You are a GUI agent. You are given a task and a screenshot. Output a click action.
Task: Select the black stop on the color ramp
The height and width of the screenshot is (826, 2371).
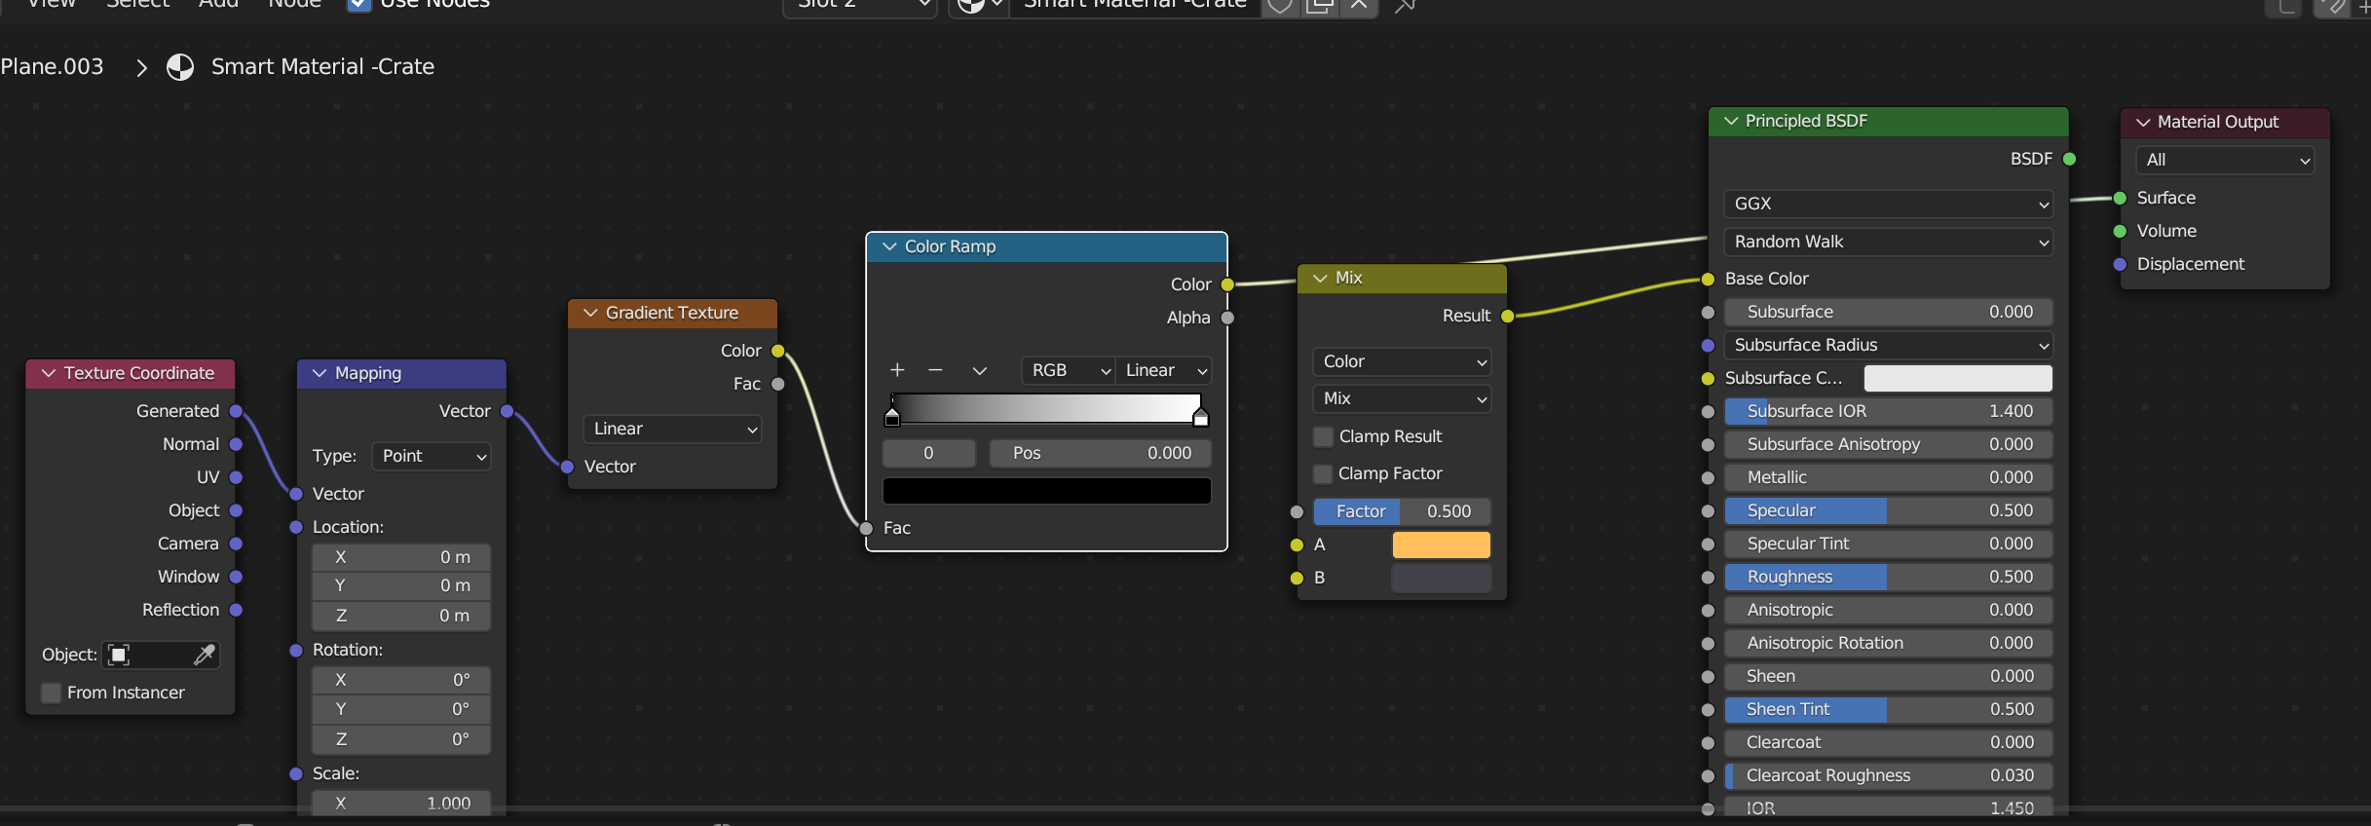click(x=892, y=418)
